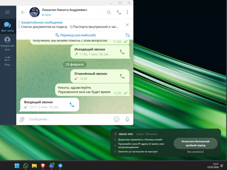227x170 pixels.
Task: Select the Непрочитано folder
Action: 8,44
